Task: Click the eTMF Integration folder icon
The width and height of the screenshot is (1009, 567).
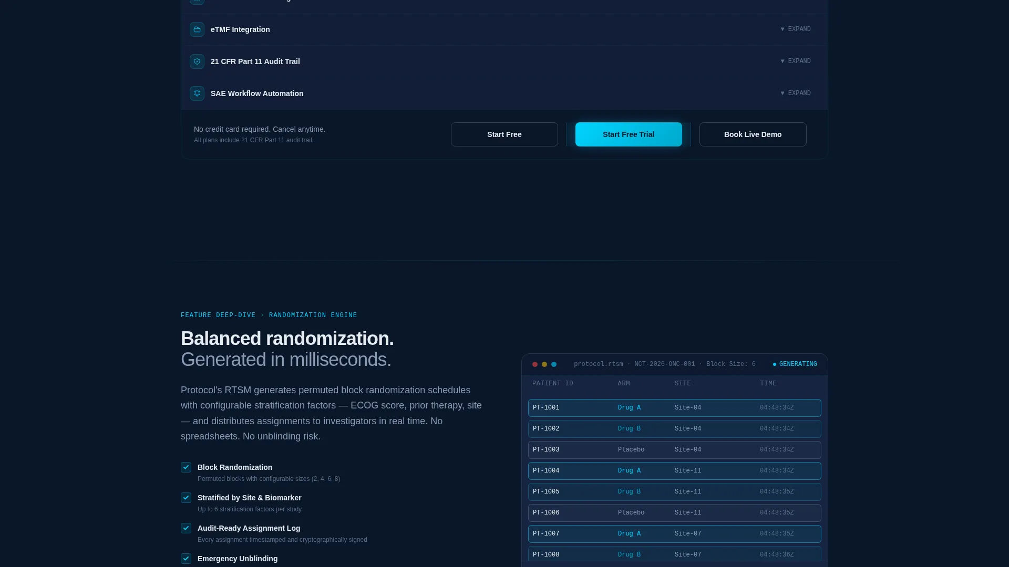Action: coord(197,29)
